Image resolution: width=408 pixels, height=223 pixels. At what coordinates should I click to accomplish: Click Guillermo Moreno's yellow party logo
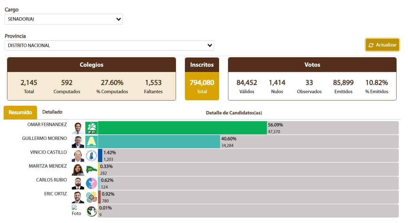(x=92, y=142)
